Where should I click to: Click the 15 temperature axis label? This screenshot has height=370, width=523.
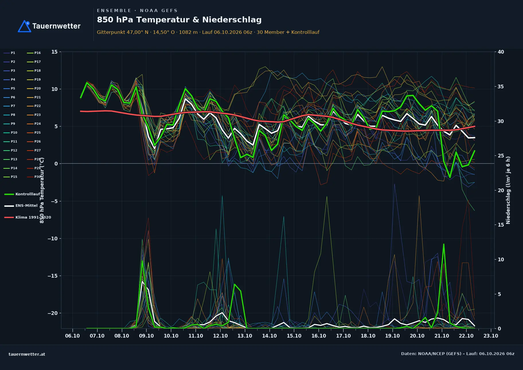54,52
